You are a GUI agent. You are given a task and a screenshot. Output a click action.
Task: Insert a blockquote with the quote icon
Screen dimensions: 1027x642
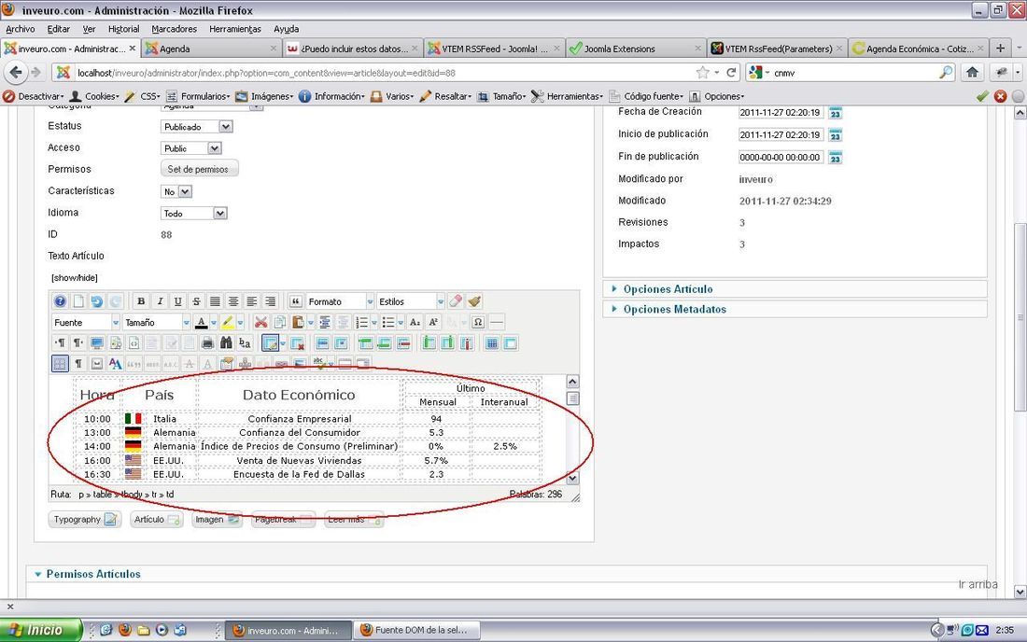(x=295, y=301)
